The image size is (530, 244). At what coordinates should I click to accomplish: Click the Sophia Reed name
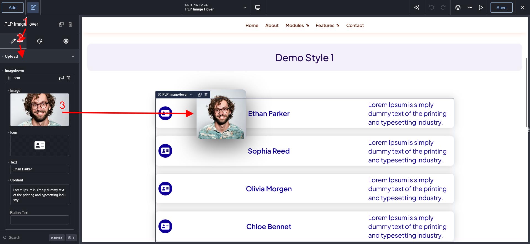(269, 151)
